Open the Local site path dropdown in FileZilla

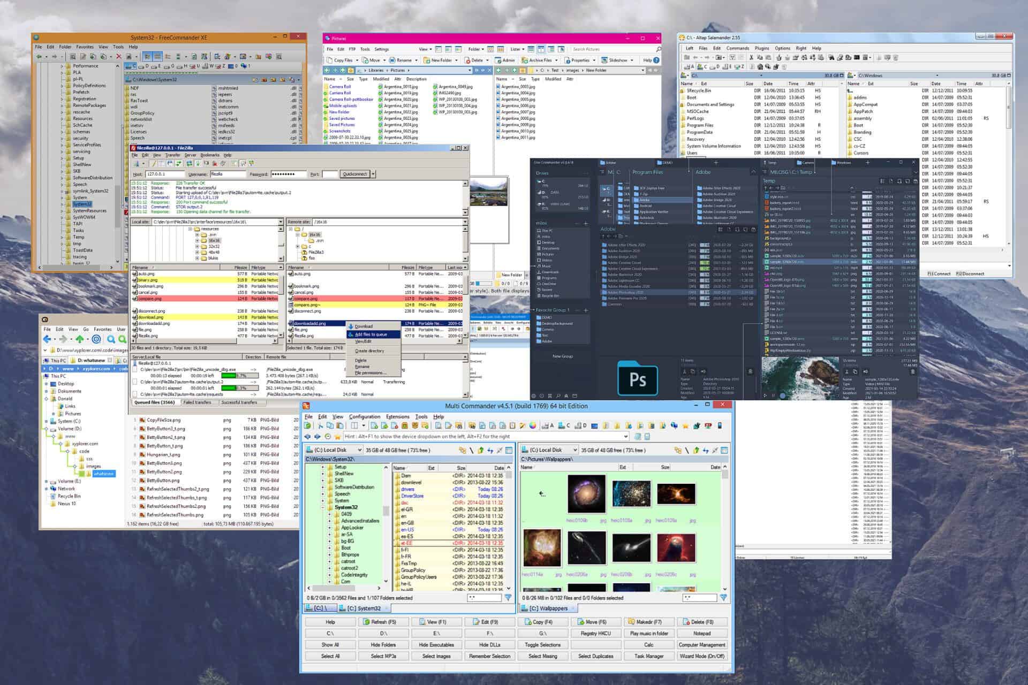(x=280, y=222)
